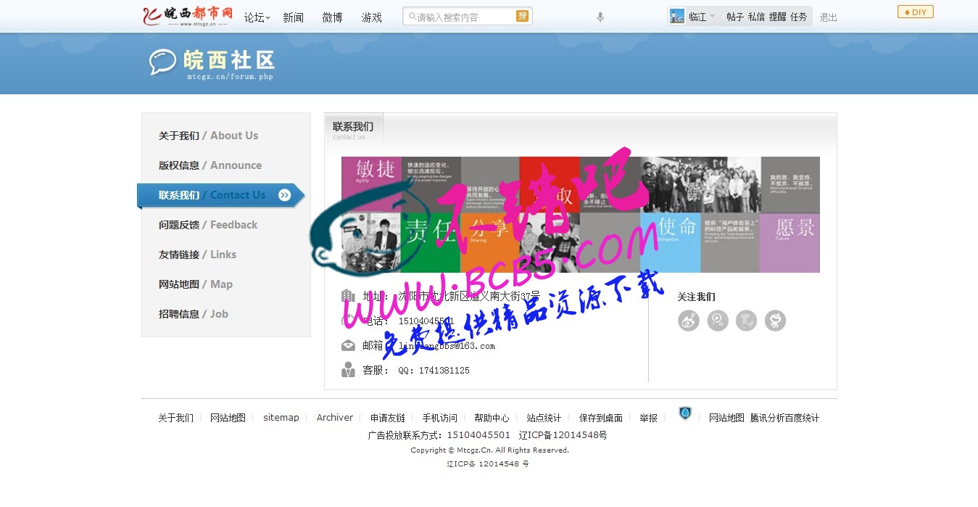Click the company values banner image
The image size is (978, 507).
click(580, 215)
